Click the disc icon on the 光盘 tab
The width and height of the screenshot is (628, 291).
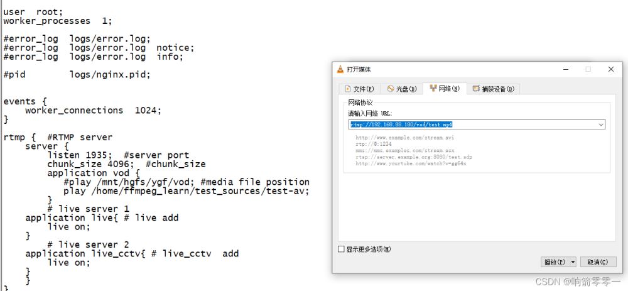(390, 89)
